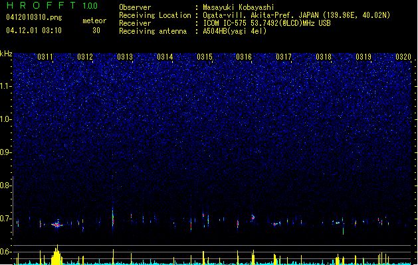Click the 0.9 frequency axis label
Viewport: 418px width, 265px height.
point(6,152)
